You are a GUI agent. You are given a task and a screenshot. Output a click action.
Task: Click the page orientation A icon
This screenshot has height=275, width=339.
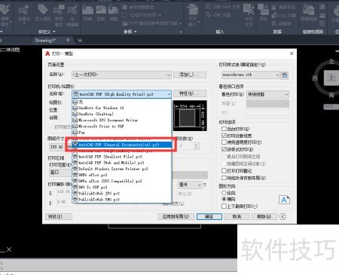284,200
